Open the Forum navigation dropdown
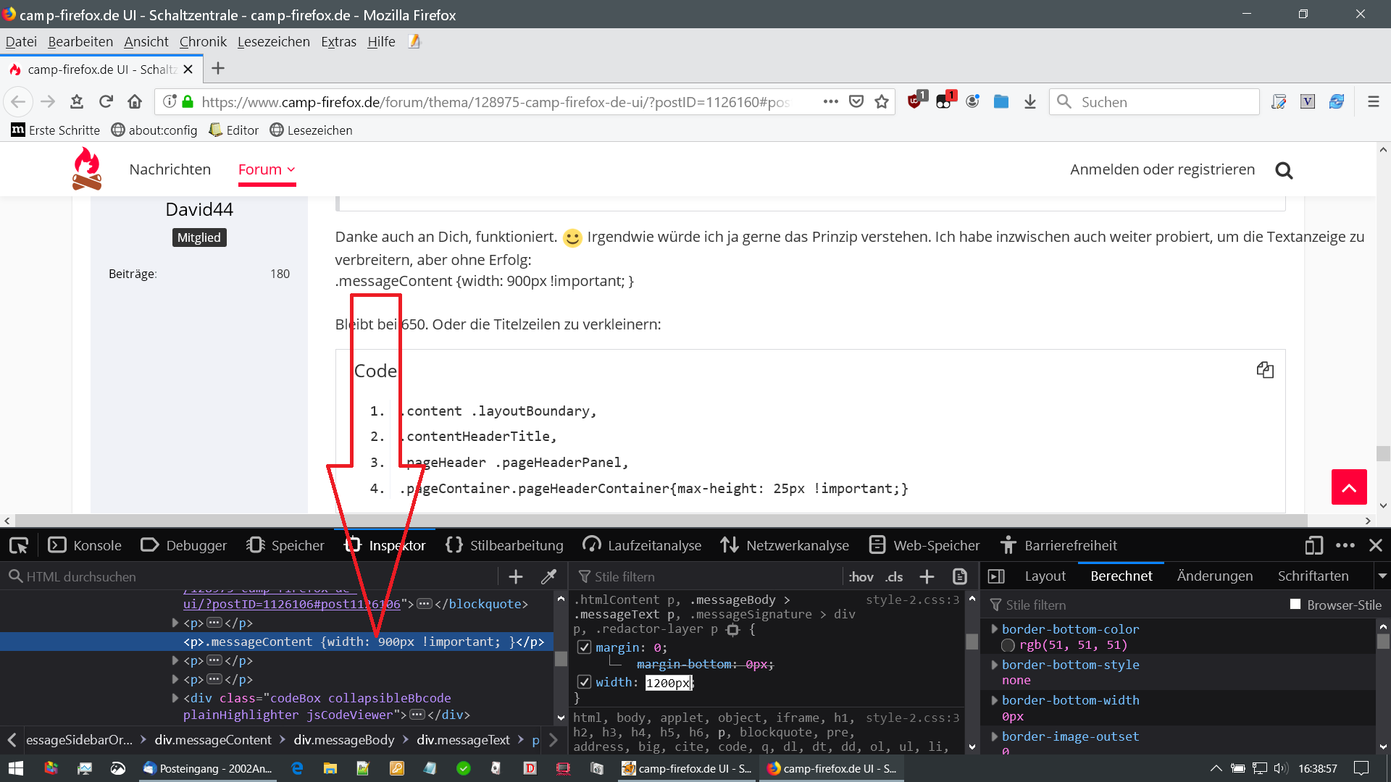The height and width of the screenshot is (782, 1391). tap(267, 169)
